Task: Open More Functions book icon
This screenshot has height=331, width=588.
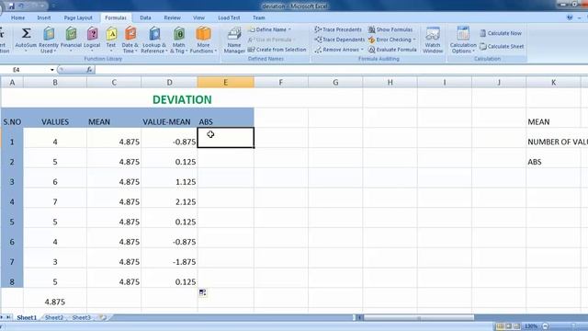Action: [203, 34]
